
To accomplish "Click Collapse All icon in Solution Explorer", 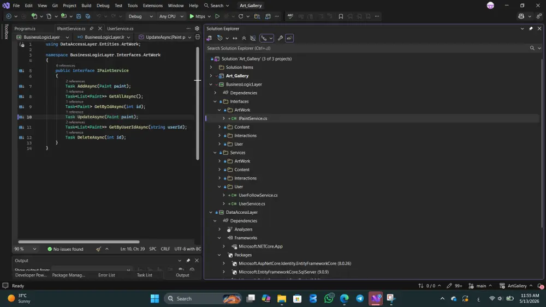I will tap(244, 38).
